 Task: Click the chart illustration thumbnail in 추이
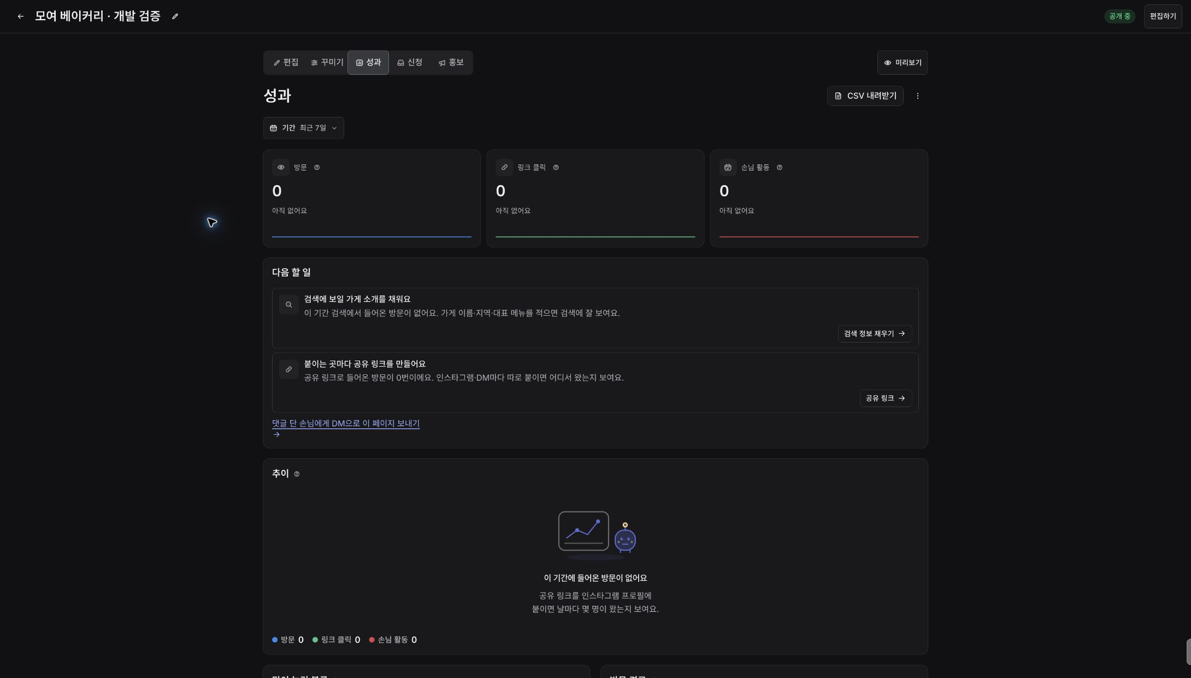click(x=597, y=535)
